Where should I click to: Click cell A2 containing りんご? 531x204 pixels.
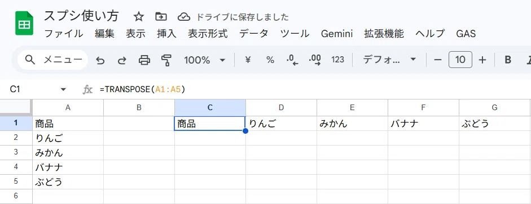pos(68,138)
